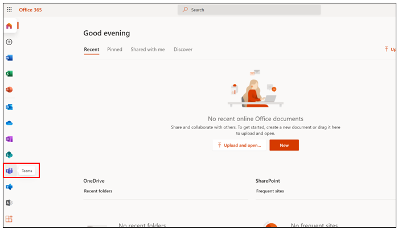Select the Shared with me tab
The height and width of the screenshot is (230, 398).
click(x=147, y=50)
